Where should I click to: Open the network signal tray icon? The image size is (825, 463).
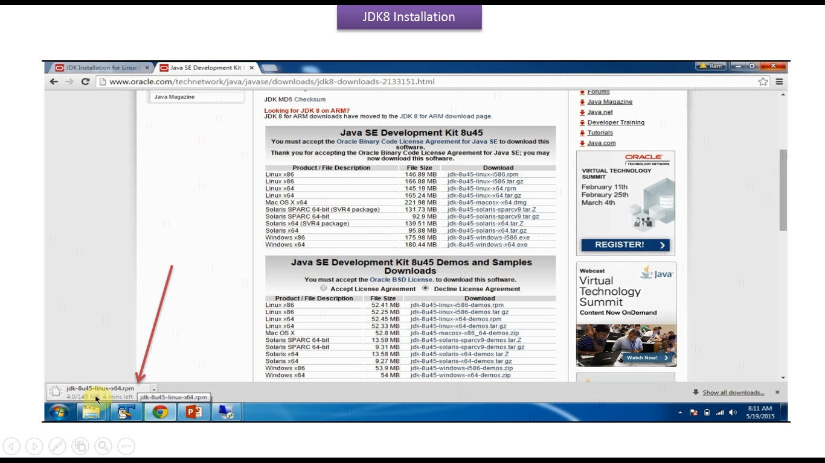[720, 413]
